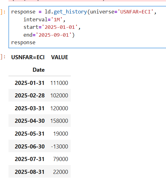Select the value 111000
The image size is (166, 182).
point(59,83)
